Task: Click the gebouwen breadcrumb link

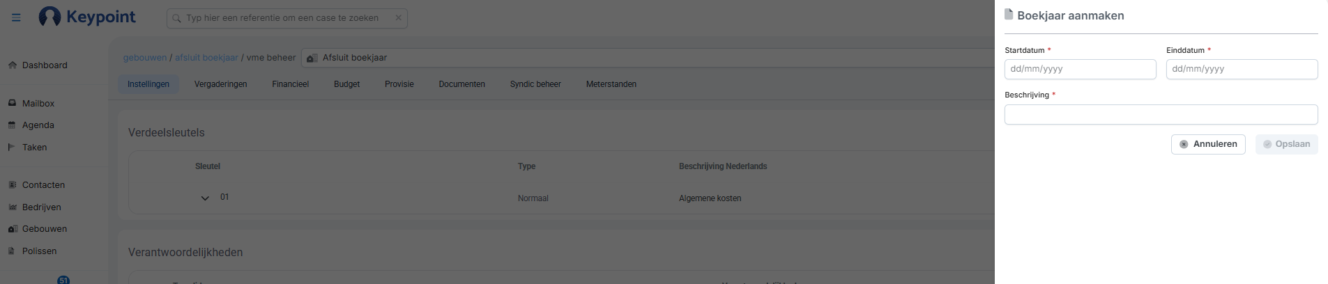Action: (145, 58)
